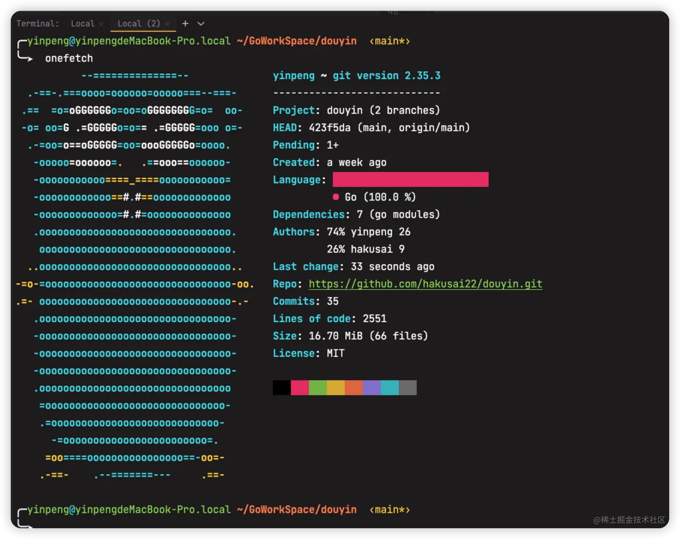Open the github.com/hakusai22/douyin.git repo link
Screen dimensions: 680x539
tap(425, 284)
